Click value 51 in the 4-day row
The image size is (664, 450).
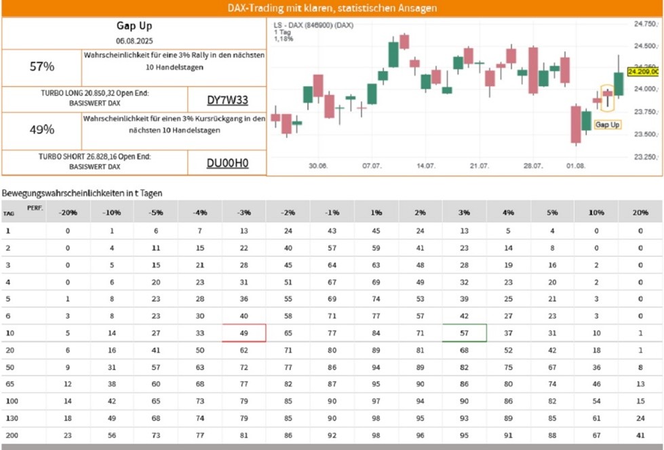click(288, 283)
